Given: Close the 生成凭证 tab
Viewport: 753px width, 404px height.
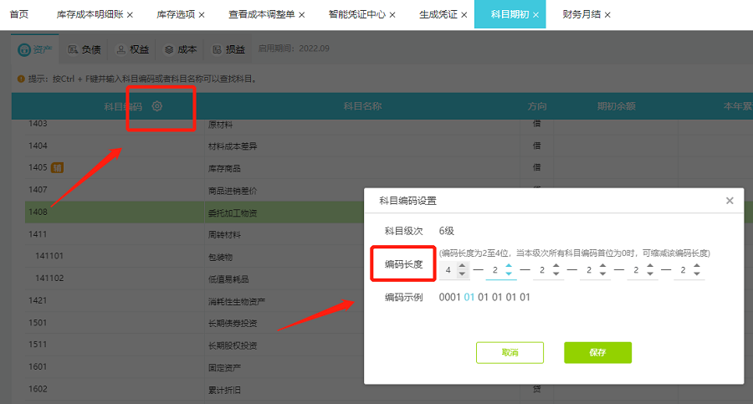Looking at the screenshot, I should click(x=464, y=15).
